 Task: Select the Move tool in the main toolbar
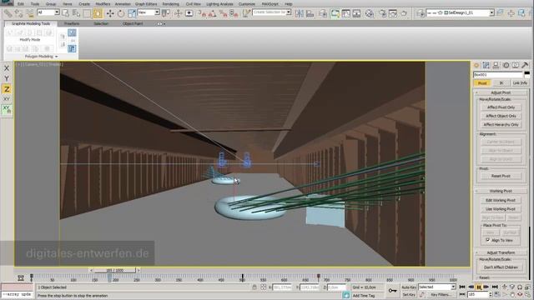coord(110,13)
